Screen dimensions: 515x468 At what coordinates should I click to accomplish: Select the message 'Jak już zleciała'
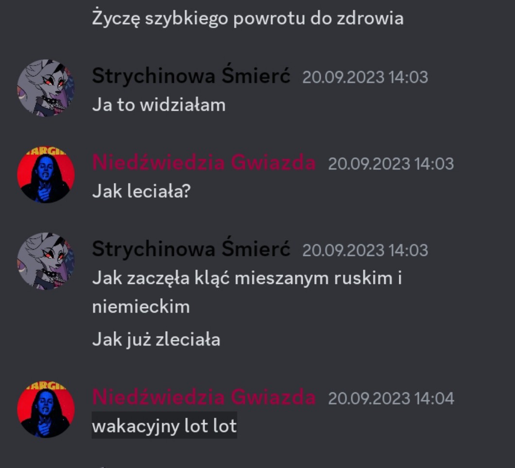[156, 340]
